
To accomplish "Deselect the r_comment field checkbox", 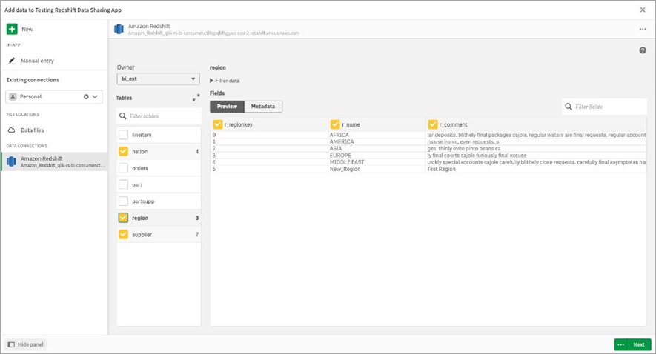I will click(x=433, y=124).
